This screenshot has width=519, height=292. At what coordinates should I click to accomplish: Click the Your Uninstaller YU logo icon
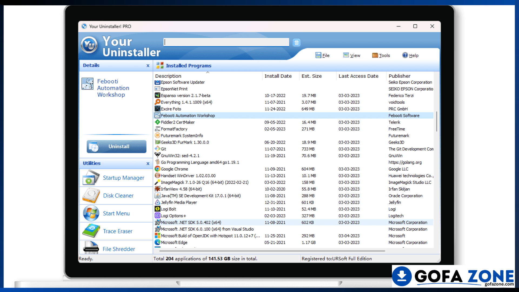(x=89, y=45)
